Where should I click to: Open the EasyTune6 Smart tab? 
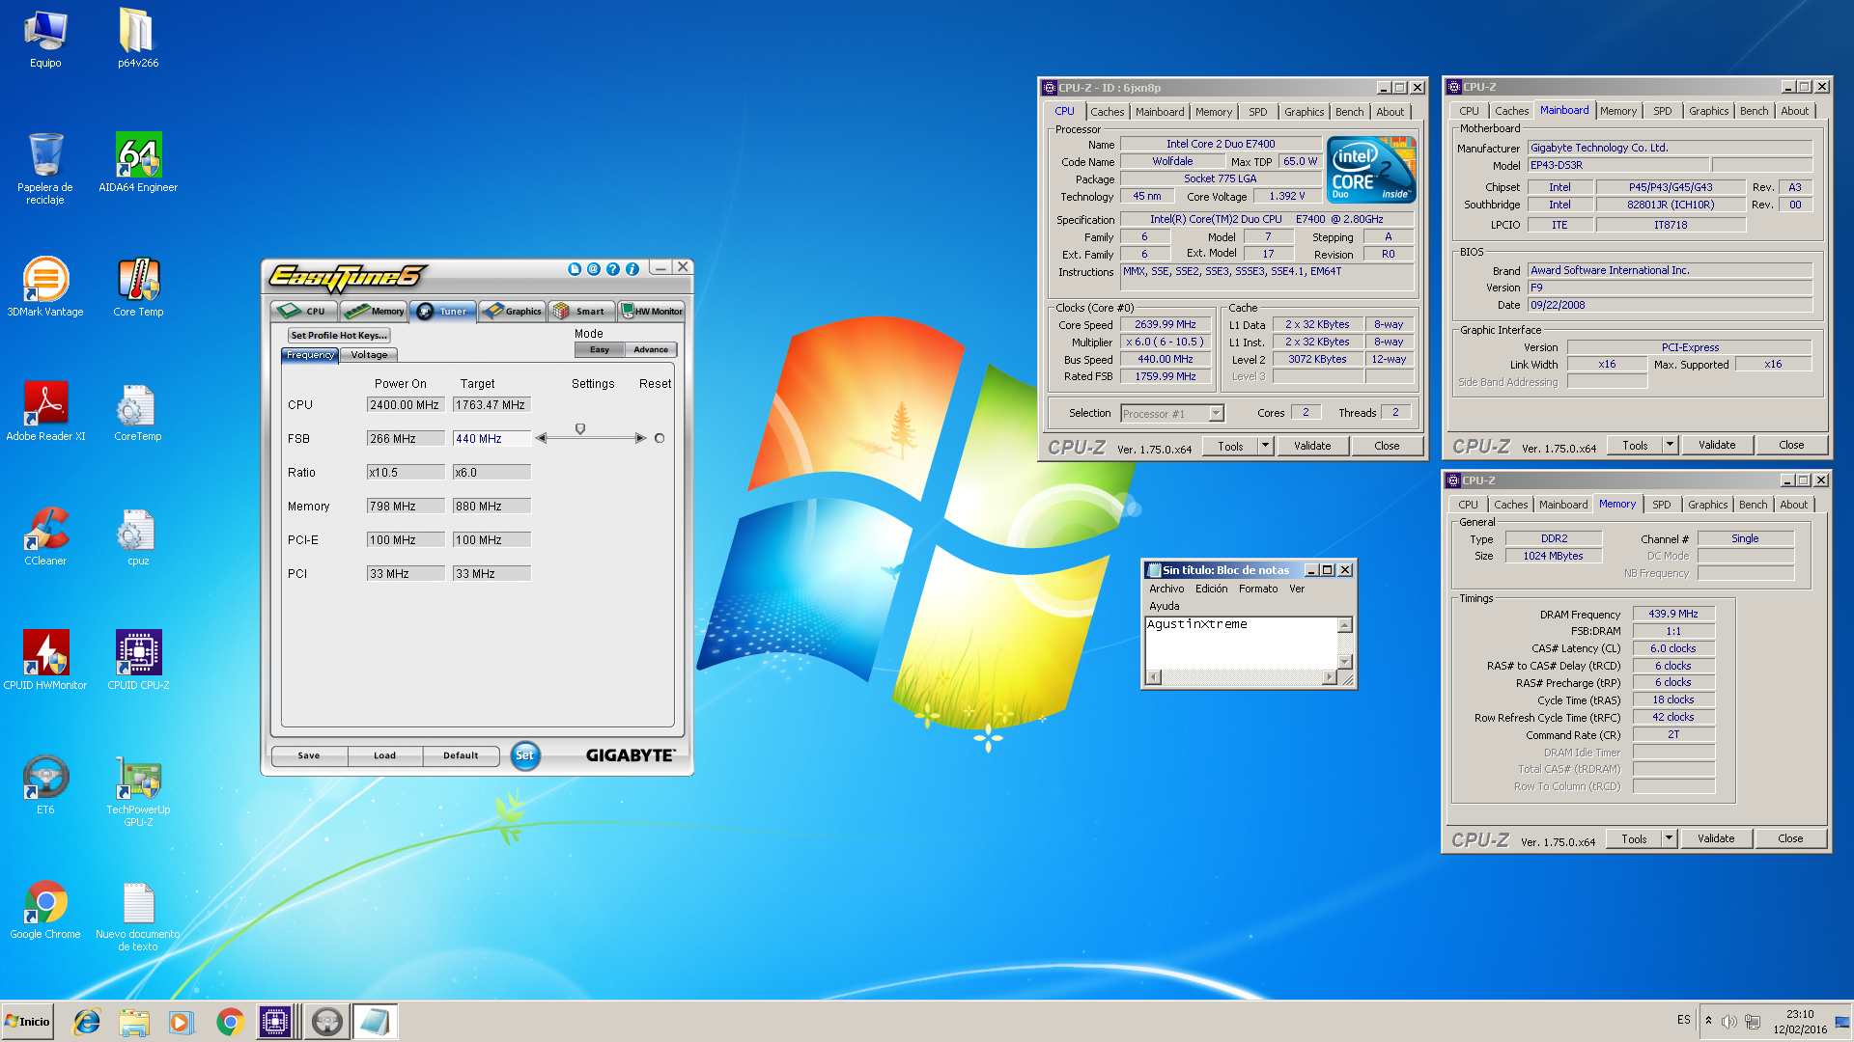tap(581, 311)
